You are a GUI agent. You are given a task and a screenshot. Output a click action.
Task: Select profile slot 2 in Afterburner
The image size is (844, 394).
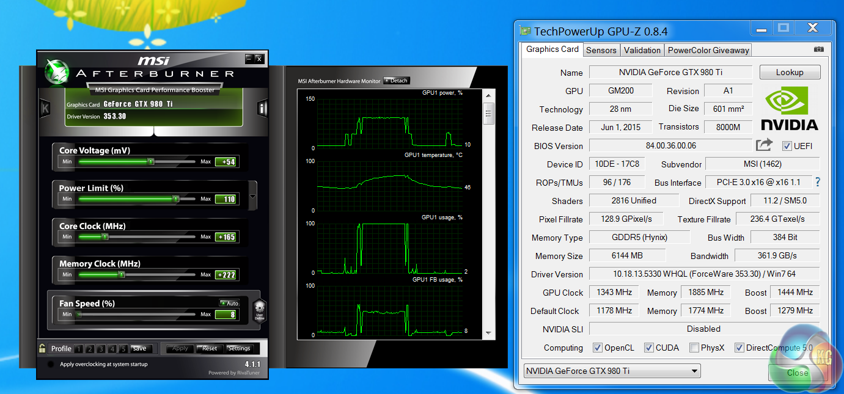(x=90, y=349)
